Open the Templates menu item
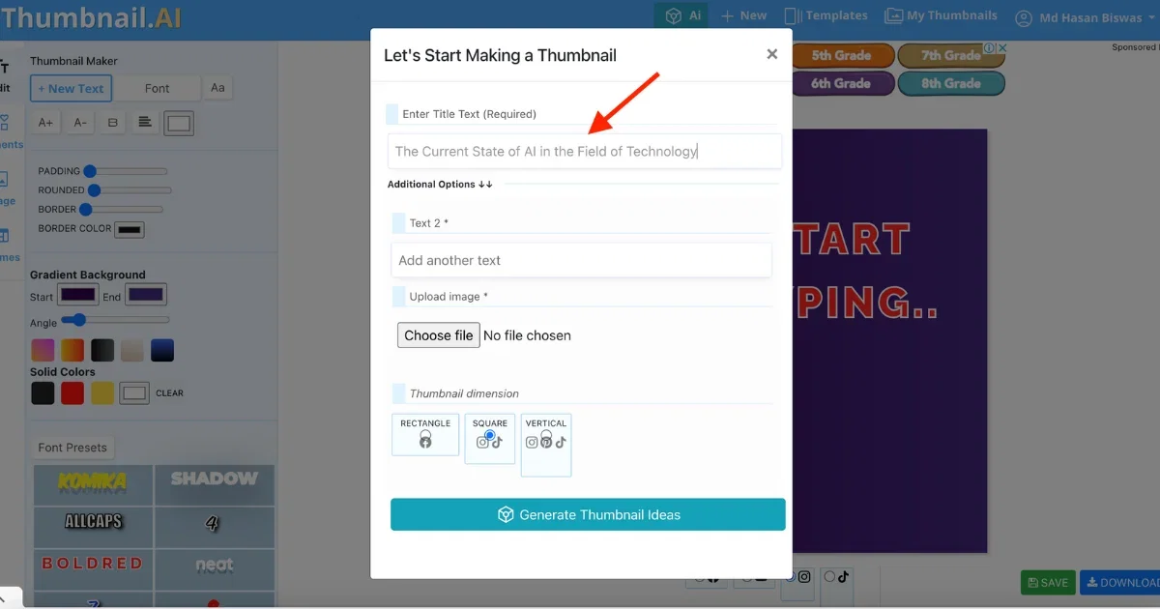1160x609 pixels. pos(826,15)
